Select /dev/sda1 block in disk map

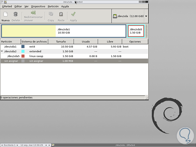tap(64, 31)
